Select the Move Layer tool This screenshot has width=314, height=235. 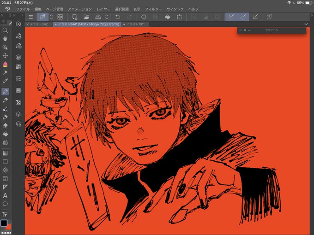[x=5, y=56]
